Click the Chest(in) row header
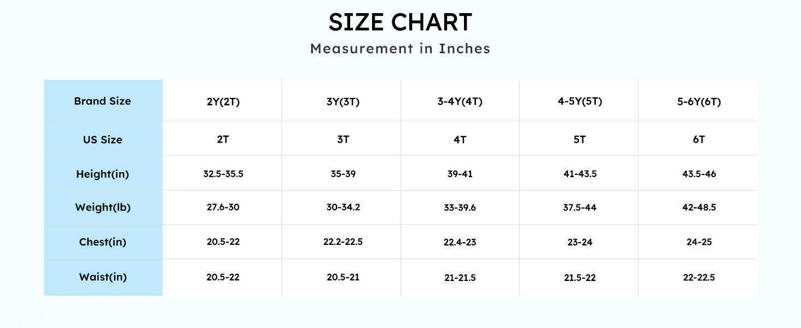Screen dimensions: 801x328 [103, 242]
